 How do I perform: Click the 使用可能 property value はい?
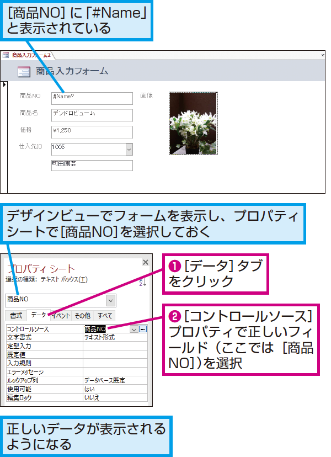click(x=115, y=389)
